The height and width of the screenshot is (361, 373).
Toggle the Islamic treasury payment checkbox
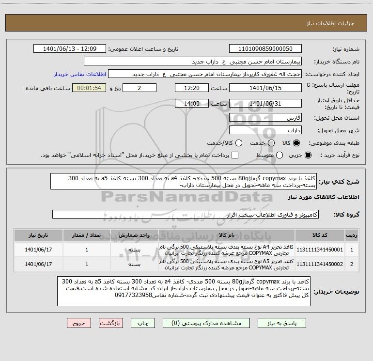[x=235, y=155]
